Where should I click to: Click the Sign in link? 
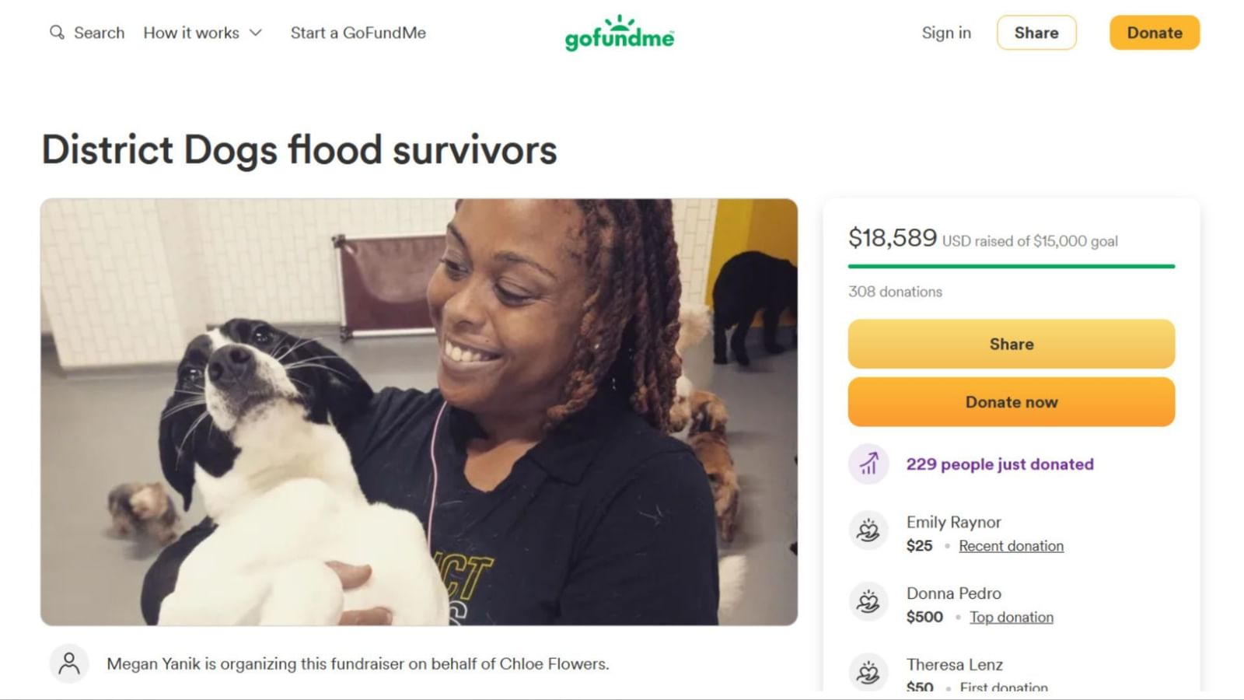point(945,33)
